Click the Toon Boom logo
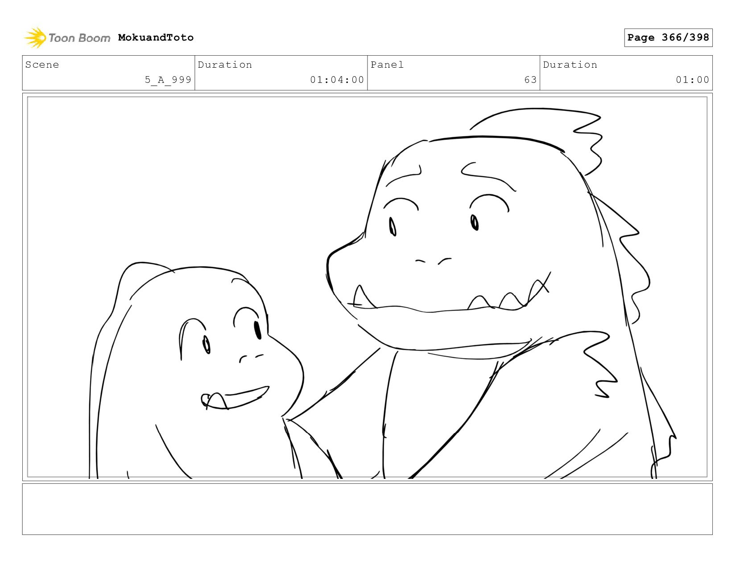736x568 pixels. pos(67,37)
